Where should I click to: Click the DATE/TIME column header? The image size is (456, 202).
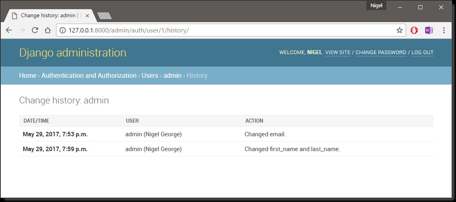[36, 121]
